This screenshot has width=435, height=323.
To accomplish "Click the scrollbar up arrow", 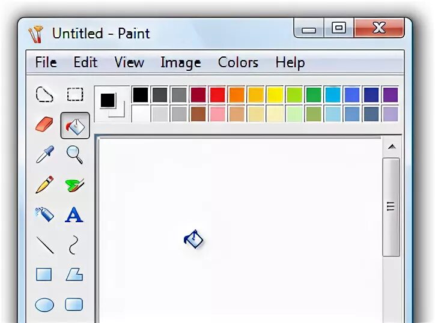I will pyautogui.click(x=392, y=146).
